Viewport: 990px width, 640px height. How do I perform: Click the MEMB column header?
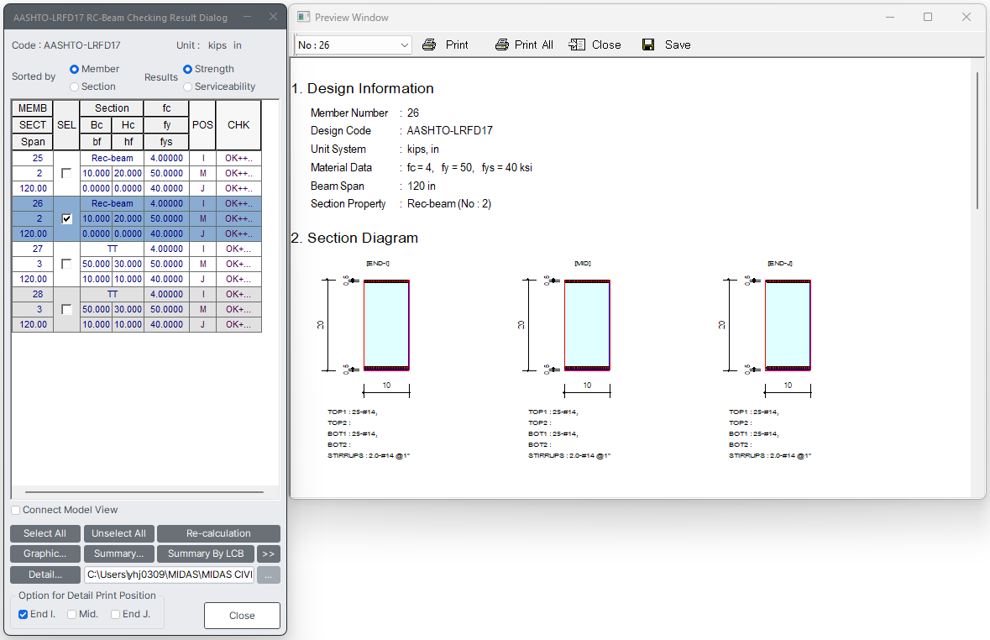(x=32, y=108)
